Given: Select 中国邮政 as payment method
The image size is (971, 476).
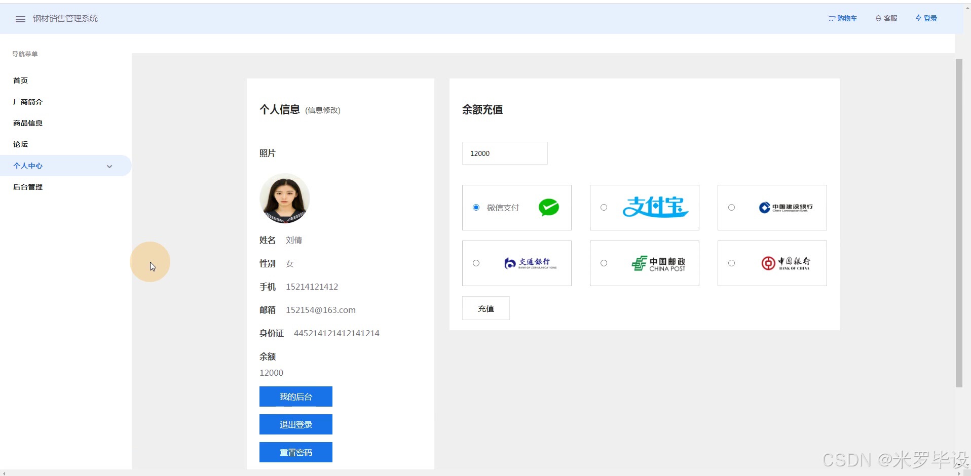Looking at the screenshot, I should click(604, 263).
